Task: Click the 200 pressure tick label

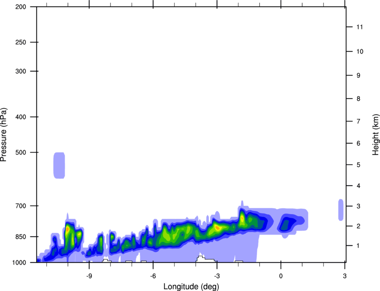Action: 21,7
